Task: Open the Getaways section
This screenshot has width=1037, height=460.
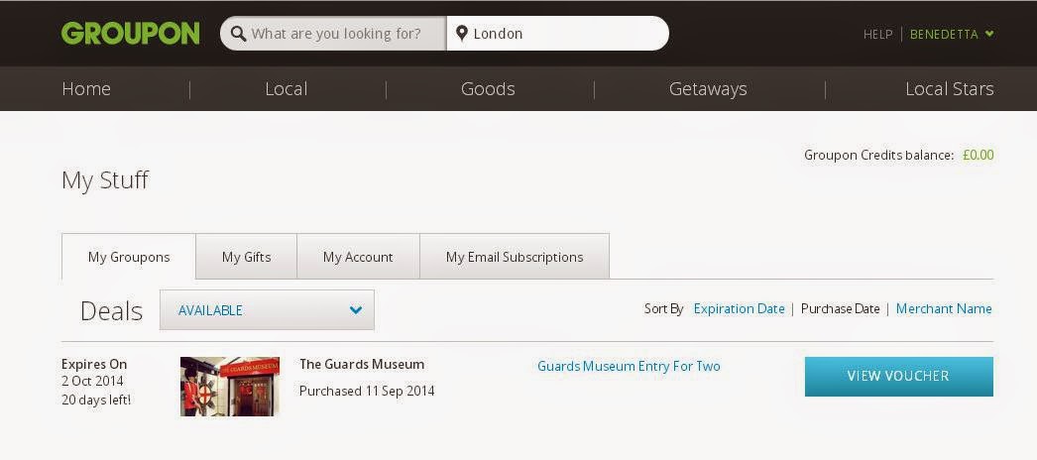Action: click(708, 88)
